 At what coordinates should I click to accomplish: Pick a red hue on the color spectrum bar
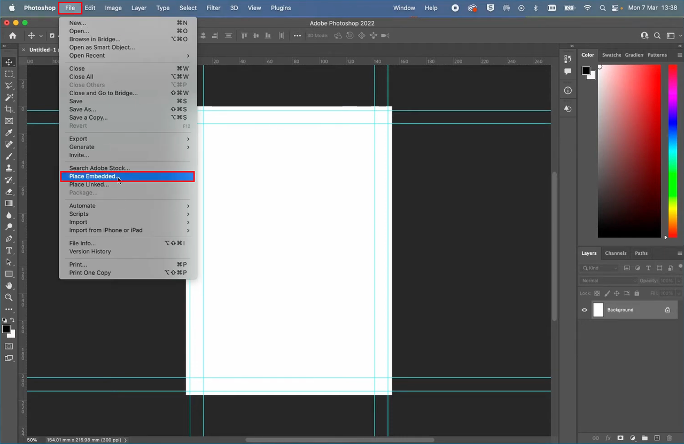672,69
